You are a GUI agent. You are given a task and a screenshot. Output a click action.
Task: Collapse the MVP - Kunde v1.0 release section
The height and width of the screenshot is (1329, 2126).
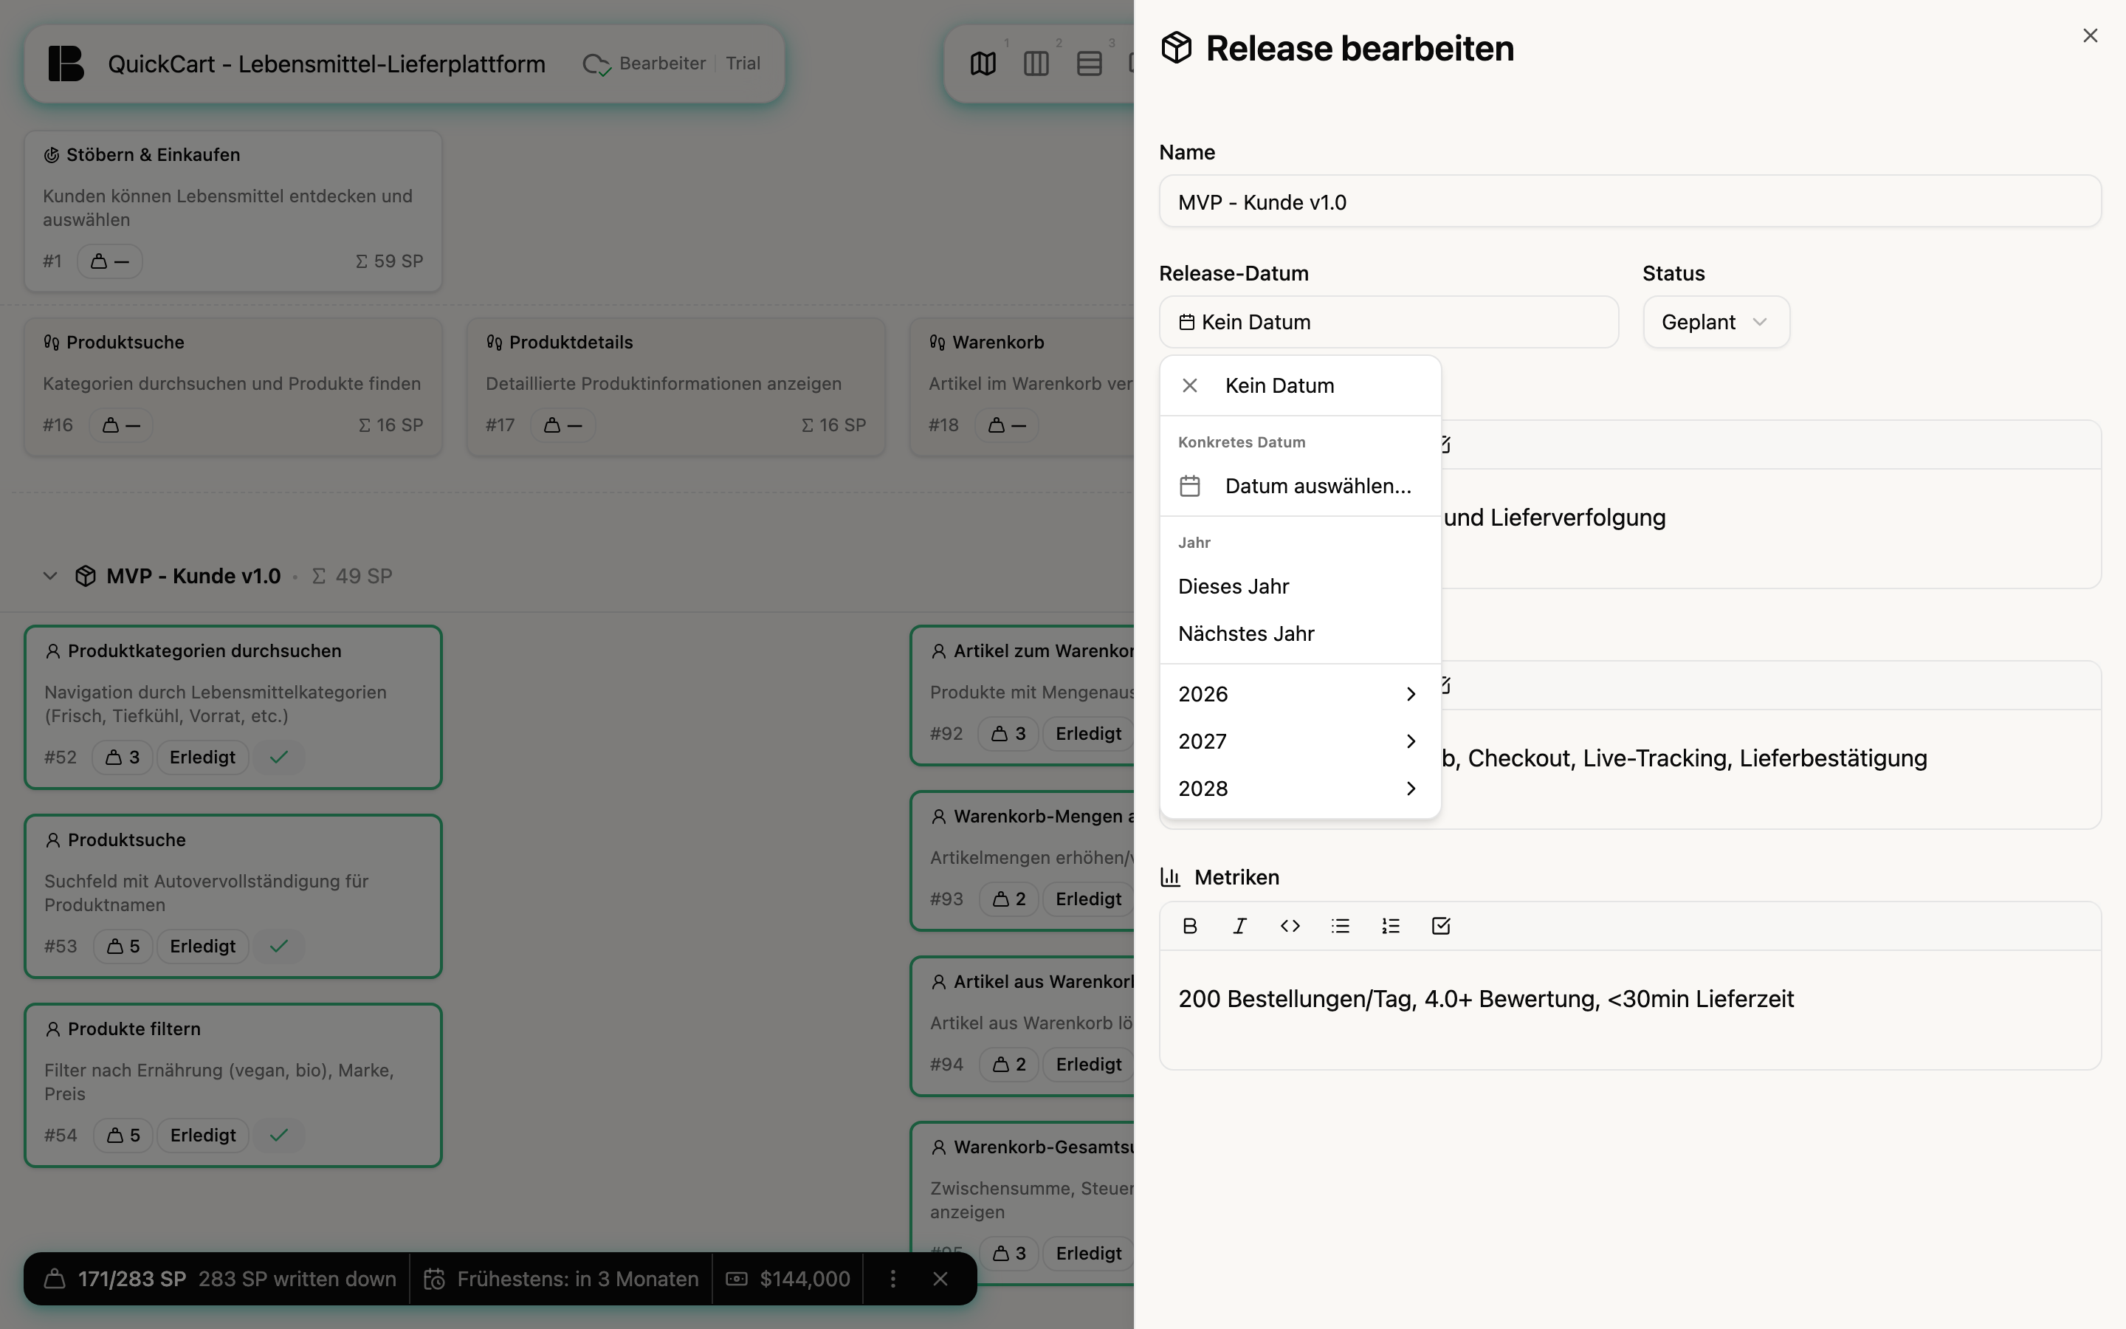pyautogui.click(x=50, y=576)
